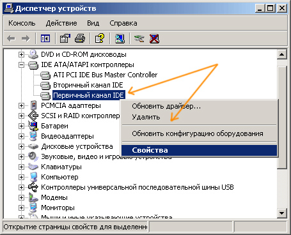Click the PCMCIA адаптеры card icon
Viewport: 291px width, 235px height.
pos(33,105)
